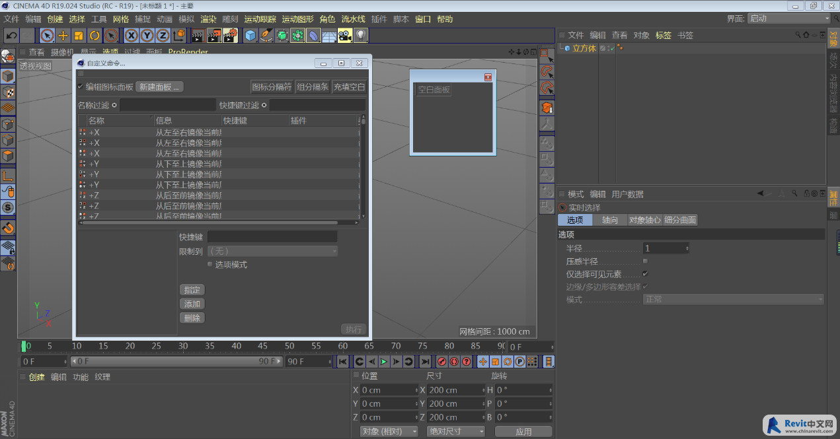Toggle 仅选择可见元素 checkbox
840x439 pixels.
645,274
